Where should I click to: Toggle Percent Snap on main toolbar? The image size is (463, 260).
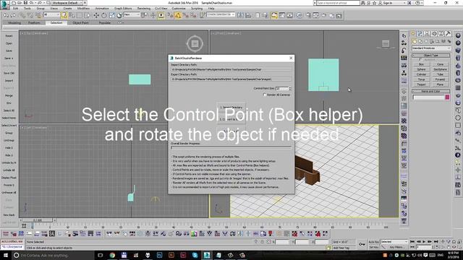185,15
